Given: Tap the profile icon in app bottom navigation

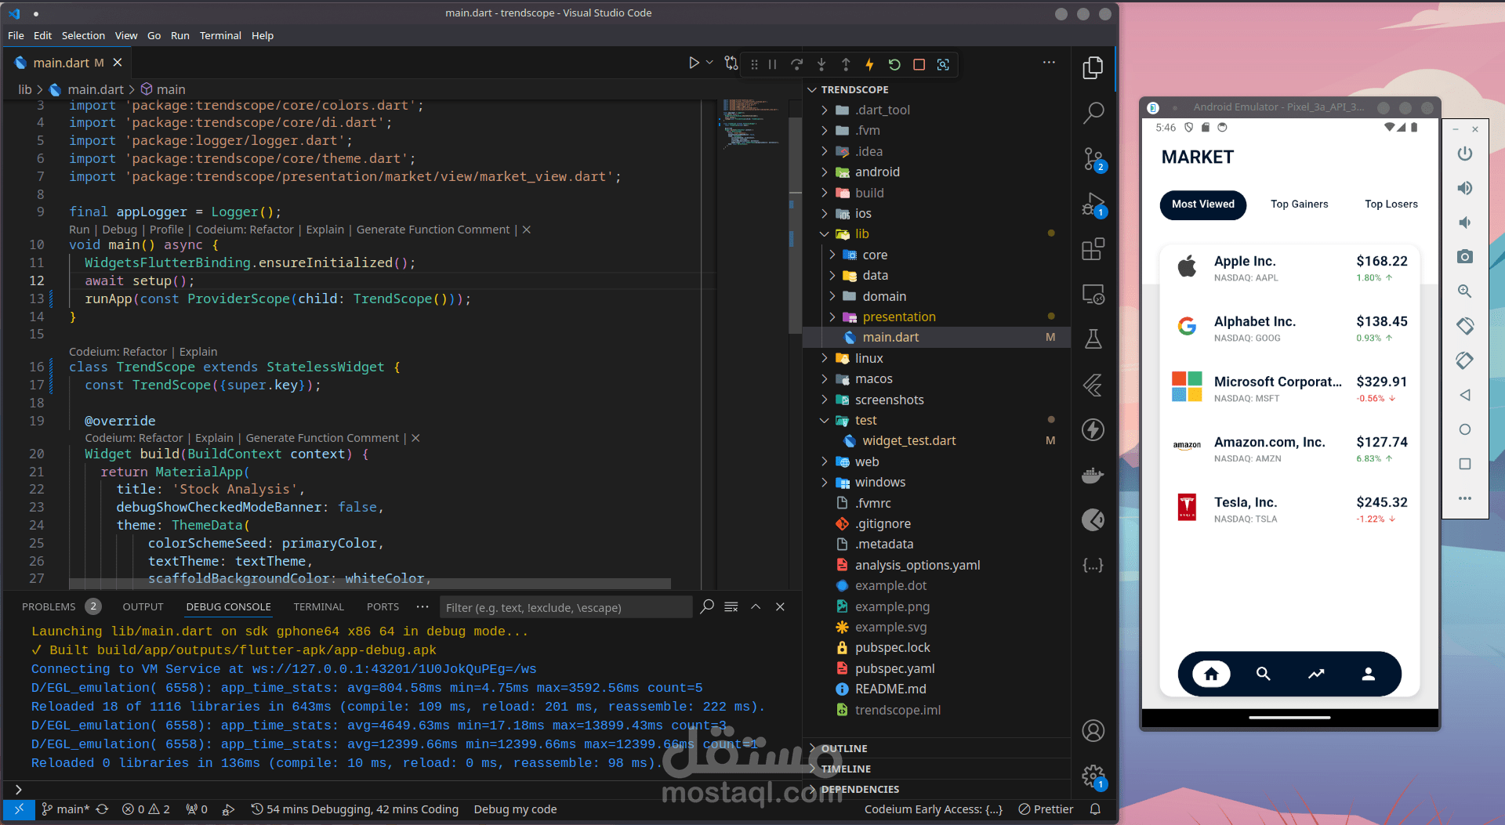Looking at the screenshot, I should [x=1369, y=674].
